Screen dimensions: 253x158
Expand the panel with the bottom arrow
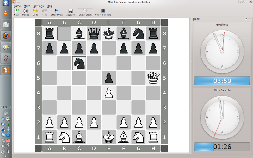tap(5, 156)
